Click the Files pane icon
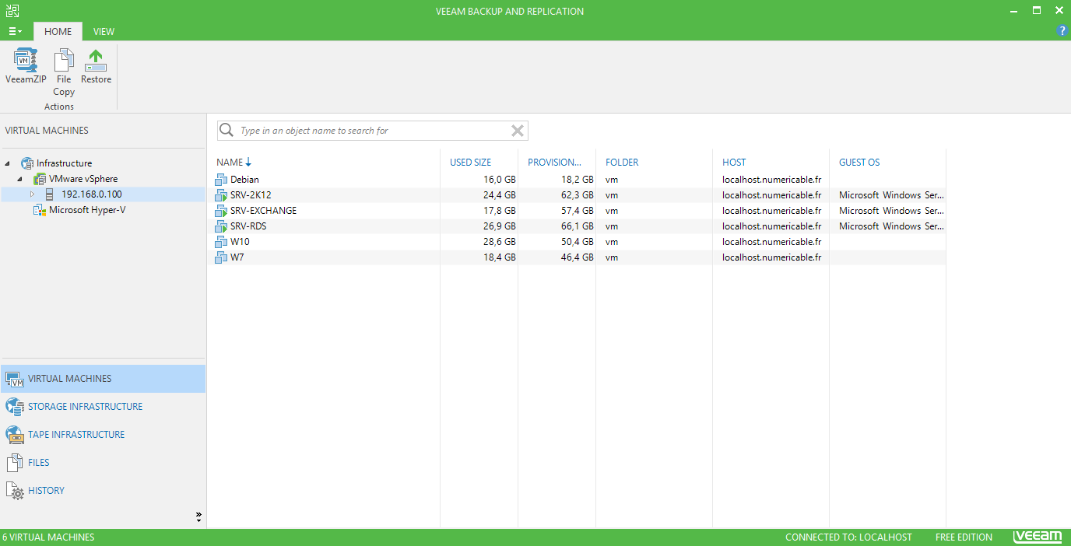The image size is (1071, 546). [x=15, y=463]
